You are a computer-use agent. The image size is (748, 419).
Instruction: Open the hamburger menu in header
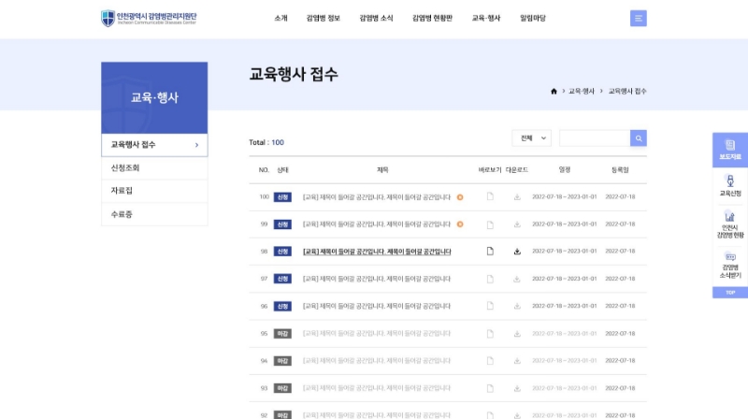[x=639, y=18]
